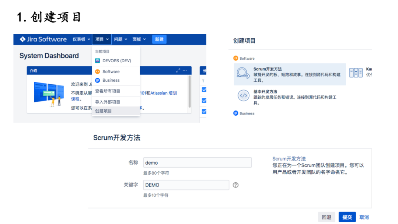398x224 pixels.
Task: Toggle the third checkbox in right gadget
Action: point(204,111)
